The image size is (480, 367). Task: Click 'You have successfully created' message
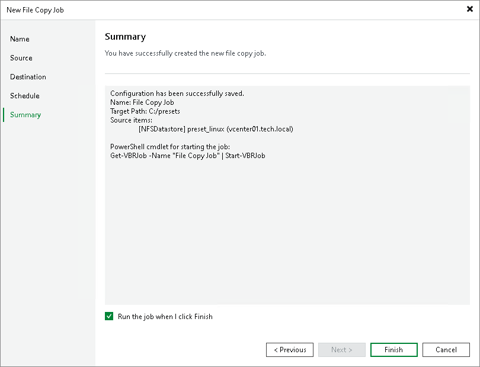coord(185,53)
